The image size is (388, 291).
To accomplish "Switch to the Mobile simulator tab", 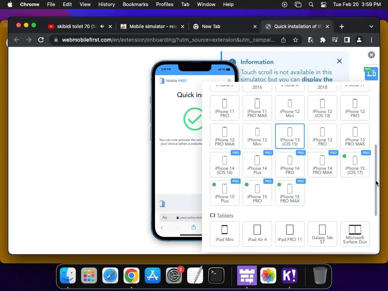I will (153, 27).
